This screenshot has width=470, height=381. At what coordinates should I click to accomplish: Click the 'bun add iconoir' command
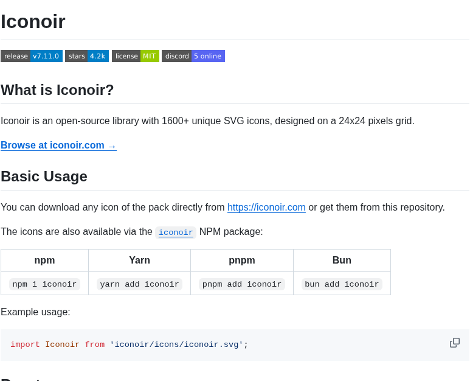pyautogui.click(x=342, y=284)
